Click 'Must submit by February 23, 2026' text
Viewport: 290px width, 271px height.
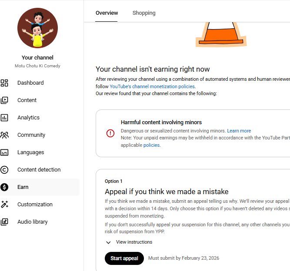[x=183, y=258]
